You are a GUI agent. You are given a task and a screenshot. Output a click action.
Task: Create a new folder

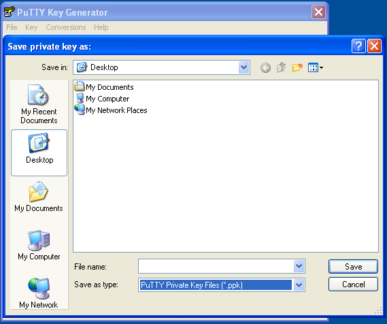(297, 67)
